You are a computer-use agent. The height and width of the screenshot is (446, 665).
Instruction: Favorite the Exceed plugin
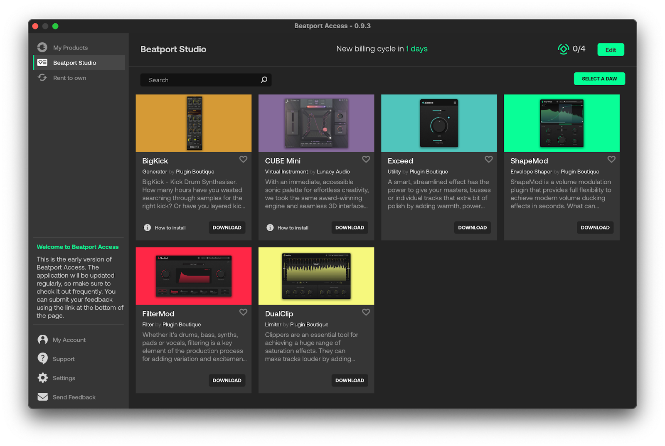tap(488, 159)
